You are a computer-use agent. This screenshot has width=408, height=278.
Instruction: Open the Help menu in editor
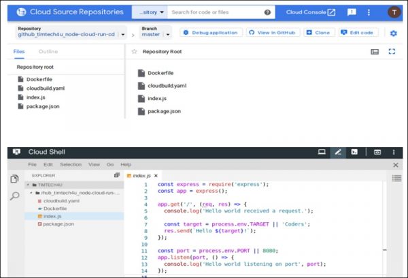tap(126, 165)
